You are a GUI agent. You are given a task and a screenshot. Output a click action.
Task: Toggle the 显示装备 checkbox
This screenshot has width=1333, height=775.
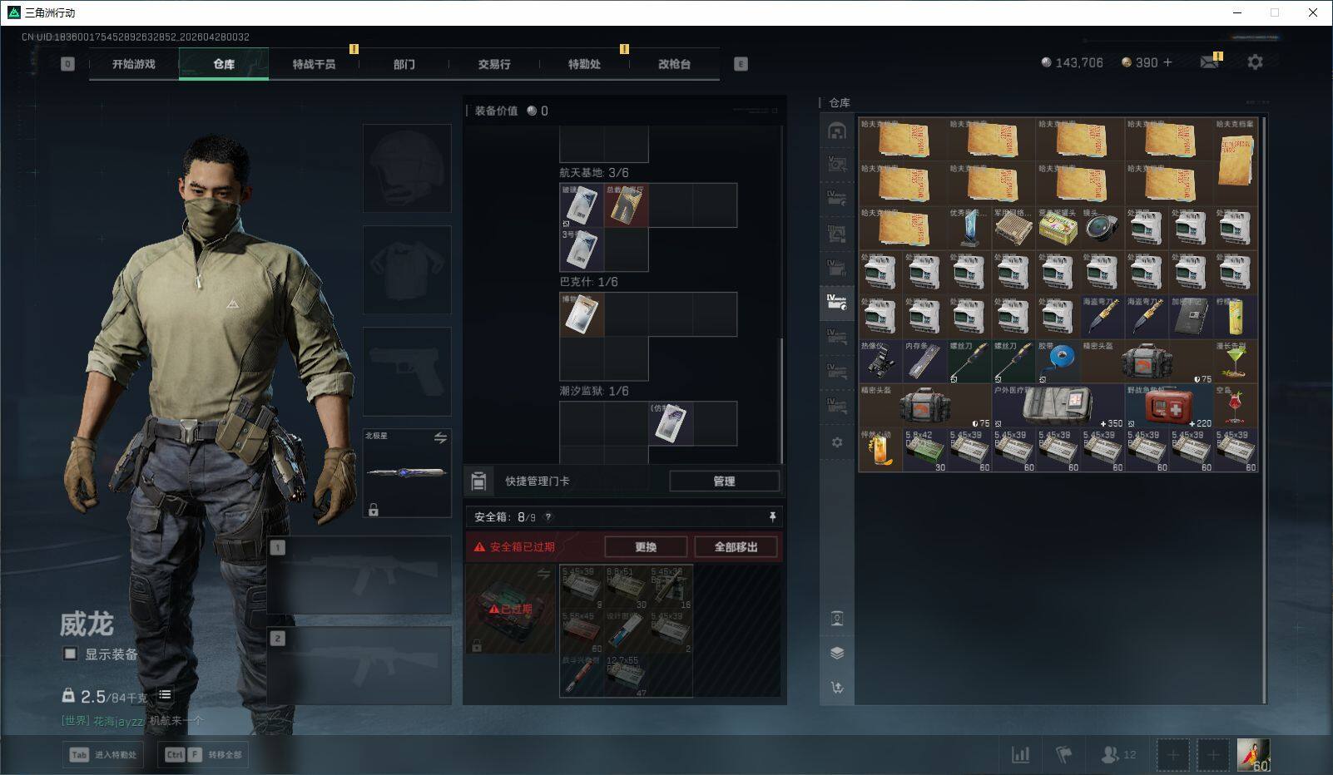pos(70,654)
